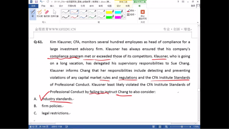Open the Table Tools Layout (布局) tab
Image resolution: width=229 pixels, height=129 pixels.
click(x=127, y=6)
